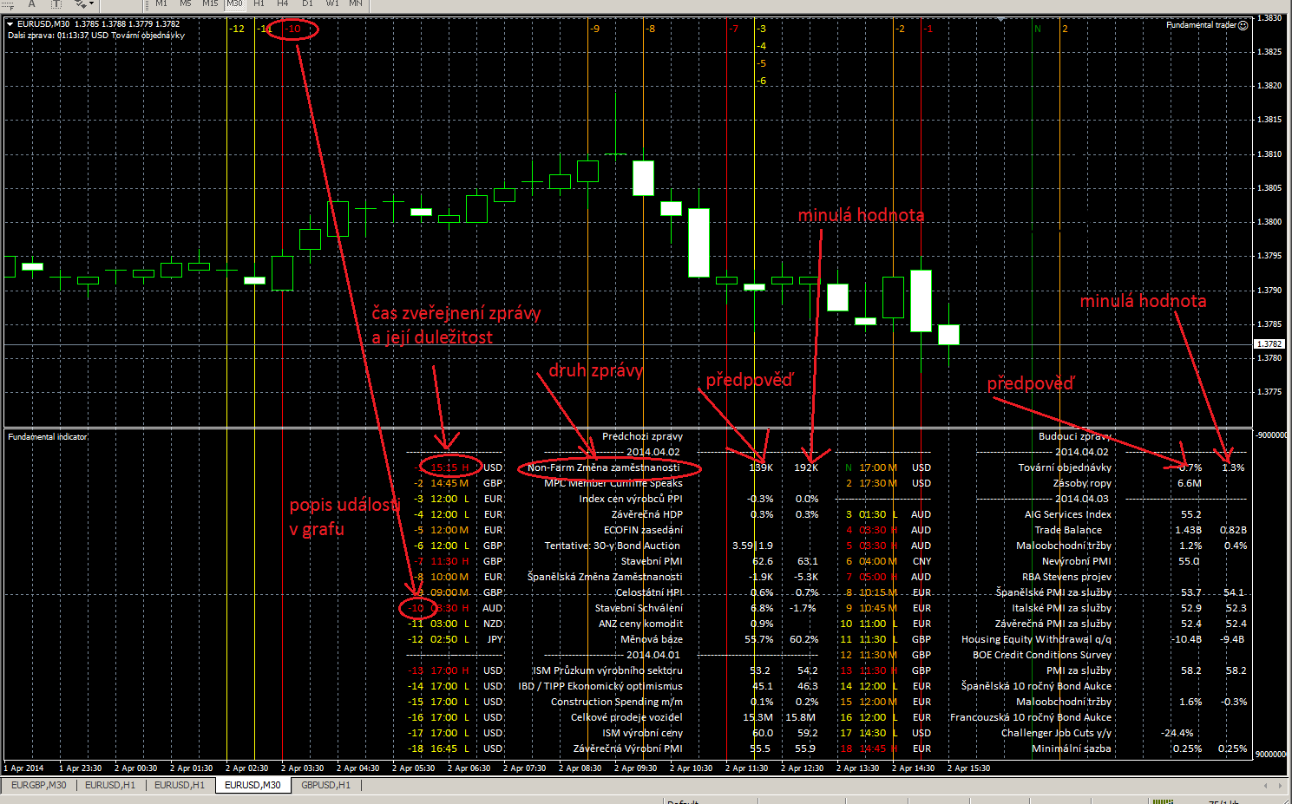This screenshot has height=804, width=1292.
Task: Click 'Tentative: 30-y Bond Auction' row
Action: click(x=613, y=546)
